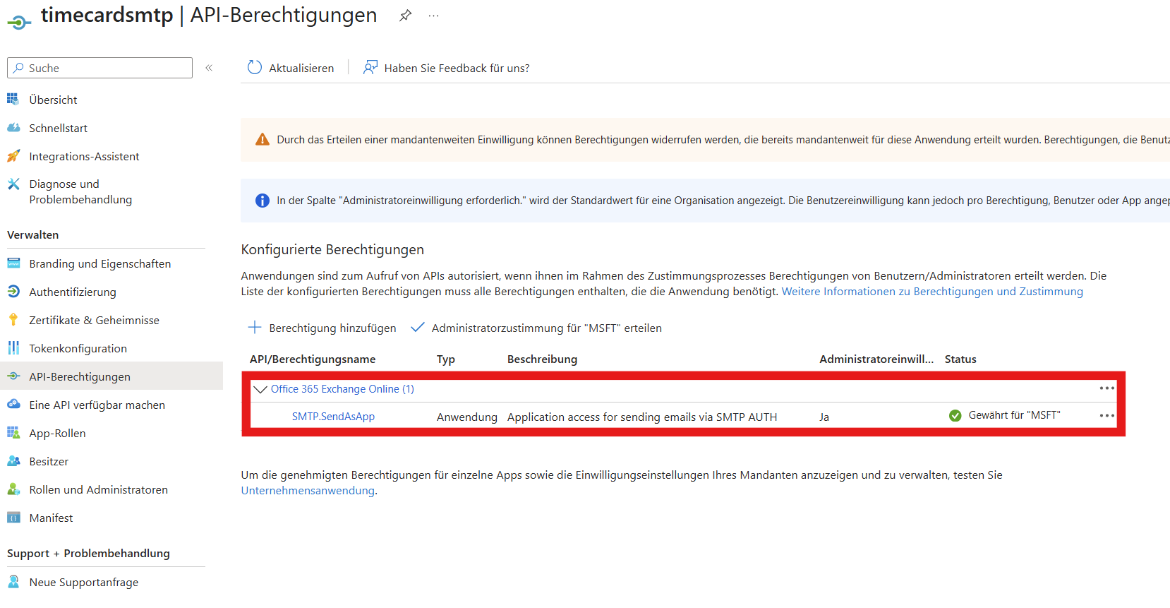This screenshot has width=1170, height=608.
Task: Click the Administratoreinwill... column header
Action: pos(876,359)
